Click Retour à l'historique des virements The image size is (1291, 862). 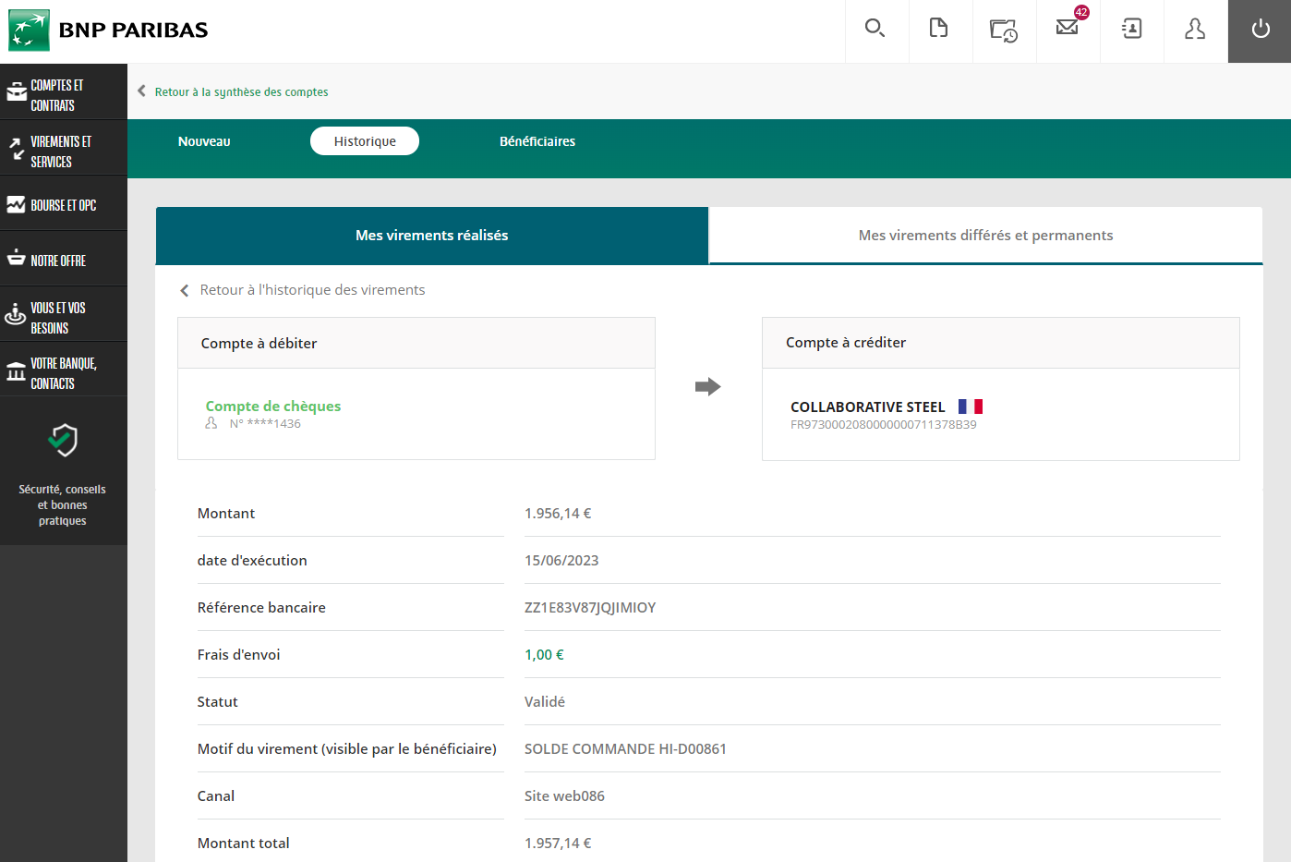[x=311, y=290]
